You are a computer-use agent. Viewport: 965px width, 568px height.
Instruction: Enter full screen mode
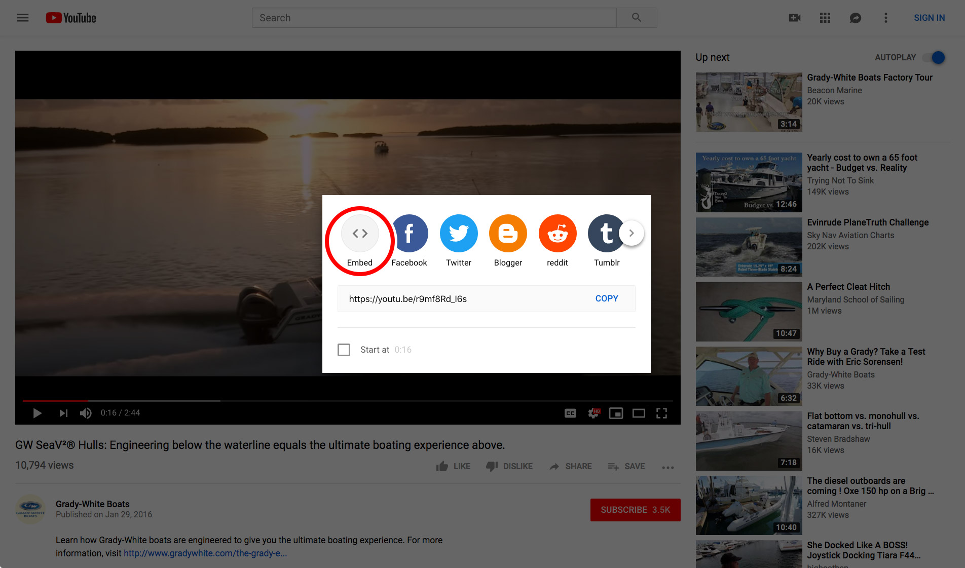pos(661,413)
